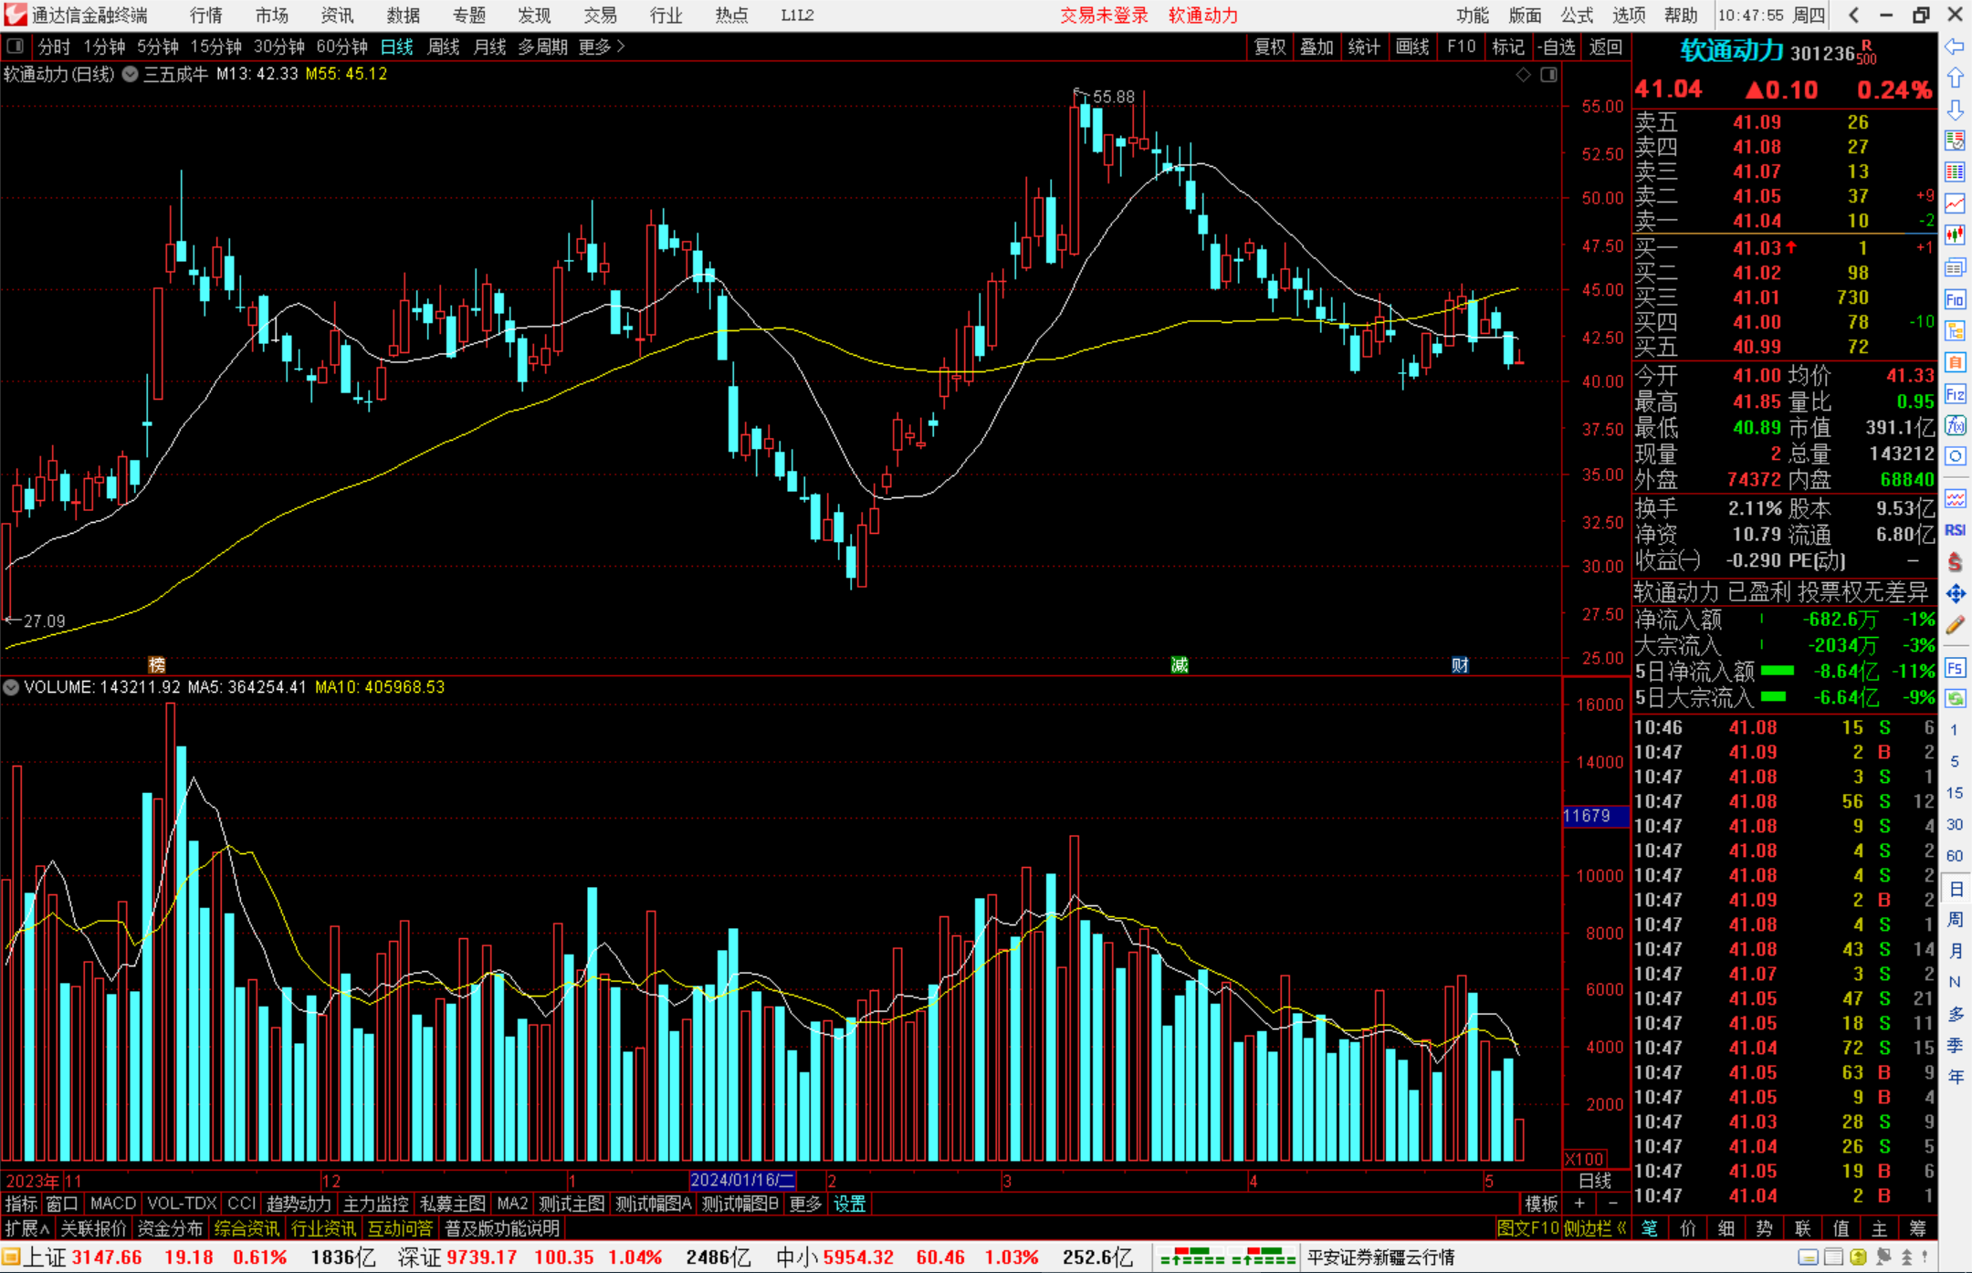Click the 2024/01/16 date marker on timeline
Screen dimensions: 1972x1273
click(x=742, y=1180)
